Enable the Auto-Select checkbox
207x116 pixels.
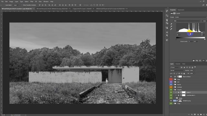(x=5, y=5)
